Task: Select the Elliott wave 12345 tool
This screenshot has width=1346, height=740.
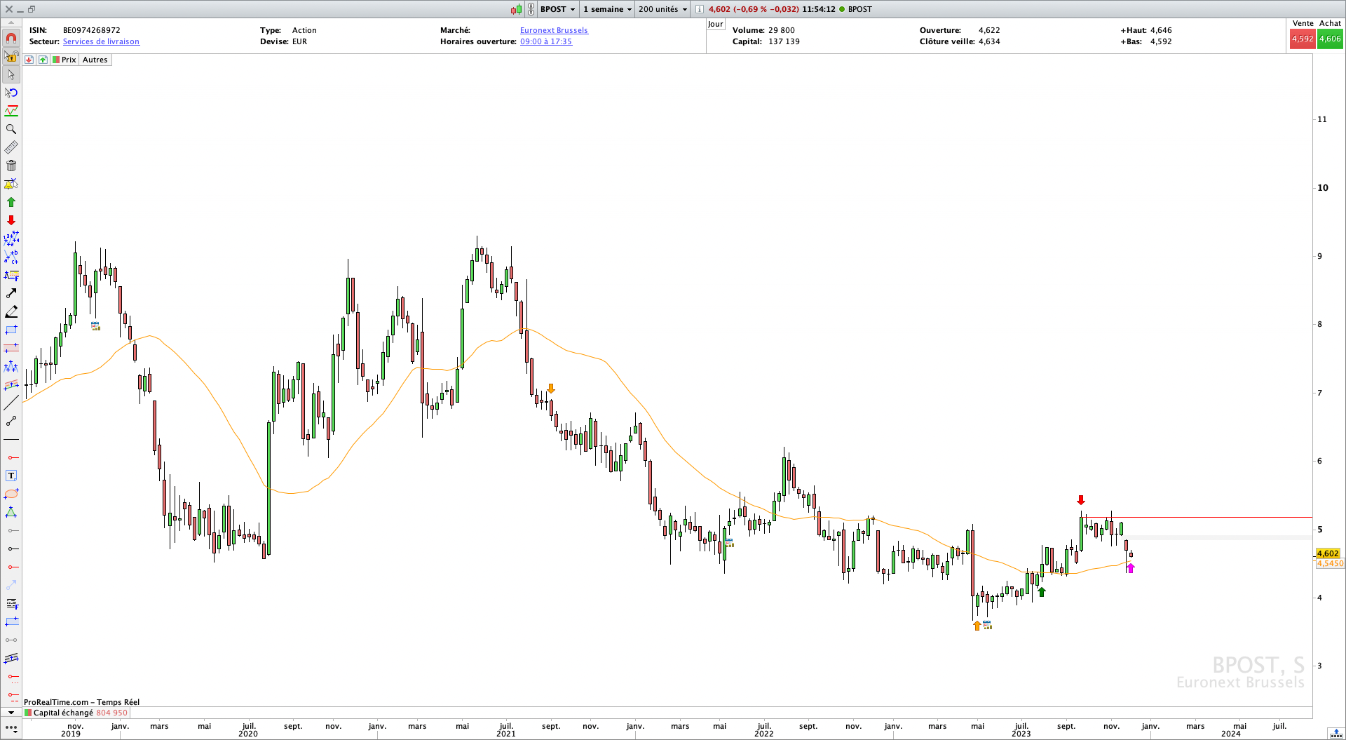Action: tap(11, 238)
